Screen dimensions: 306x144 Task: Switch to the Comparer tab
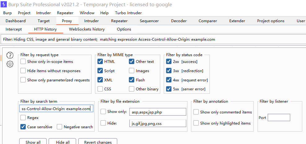[x=208, y=21]
